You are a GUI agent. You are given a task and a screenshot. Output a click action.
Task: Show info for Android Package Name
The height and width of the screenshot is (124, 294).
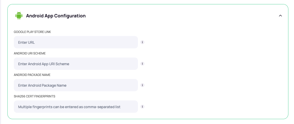coord(143,85)
